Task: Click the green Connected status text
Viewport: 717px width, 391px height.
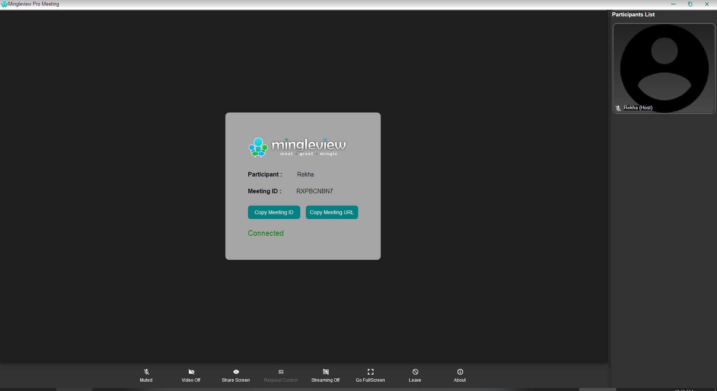Action: click(266, 233)
